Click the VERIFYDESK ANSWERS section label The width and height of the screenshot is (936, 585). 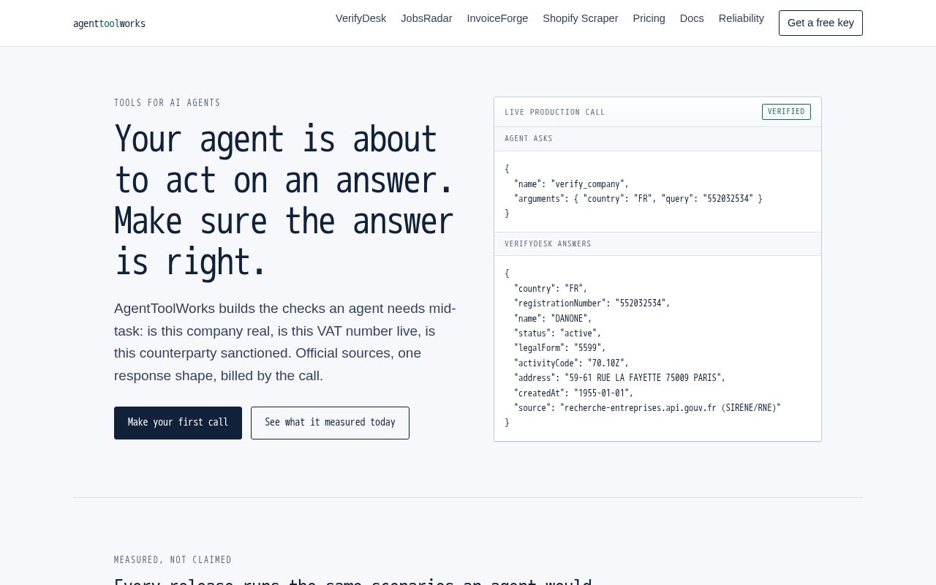click(548, 244)
